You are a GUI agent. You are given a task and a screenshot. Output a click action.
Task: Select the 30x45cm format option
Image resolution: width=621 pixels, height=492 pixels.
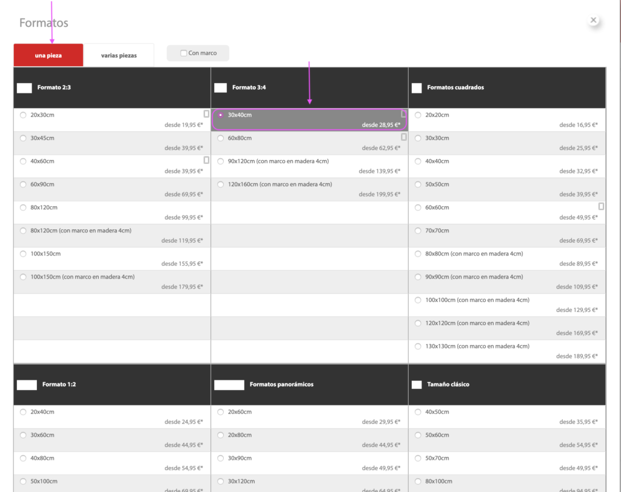pos(112,143)
